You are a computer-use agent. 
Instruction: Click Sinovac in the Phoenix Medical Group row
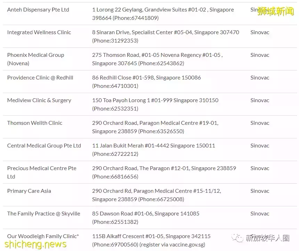coord(260,55)
